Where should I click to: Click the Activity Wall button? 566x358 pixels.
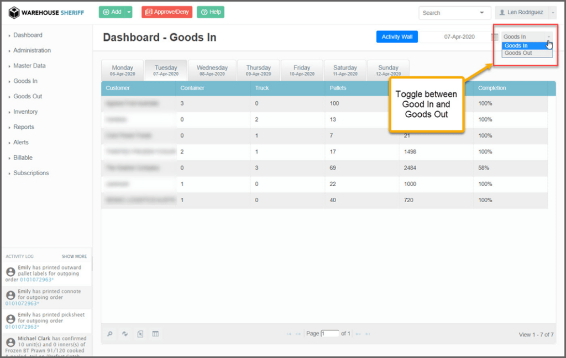click(397, 37)
